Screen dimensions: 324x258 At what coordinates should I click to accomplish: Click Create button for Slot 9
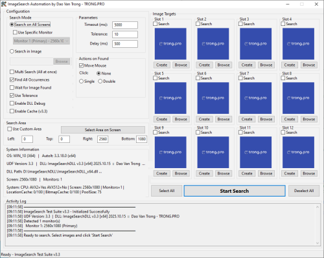tap(162, 173)
